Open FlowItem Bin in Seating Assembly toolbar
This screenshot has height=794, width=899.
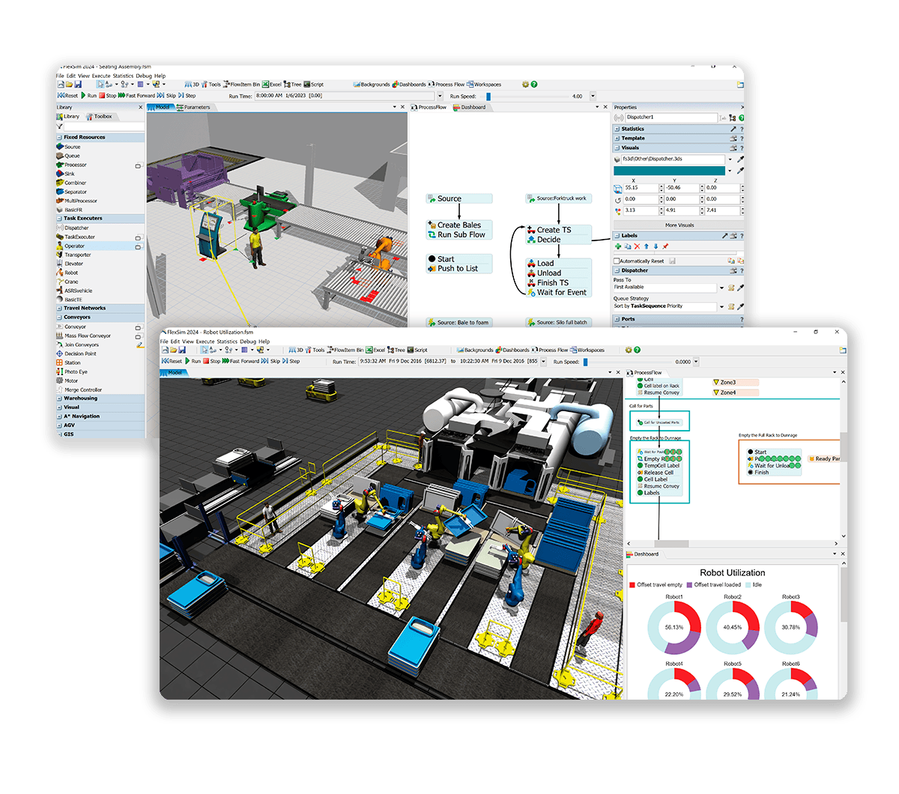(241, 85)
